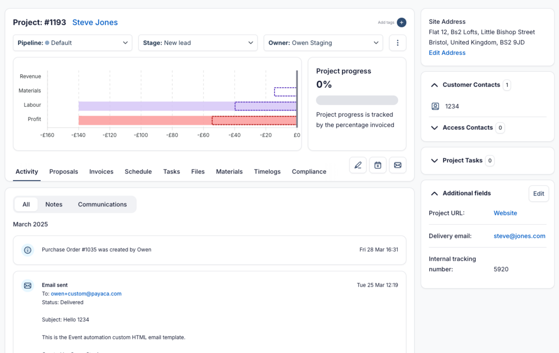Open the Materials tab

pos(229,172)
